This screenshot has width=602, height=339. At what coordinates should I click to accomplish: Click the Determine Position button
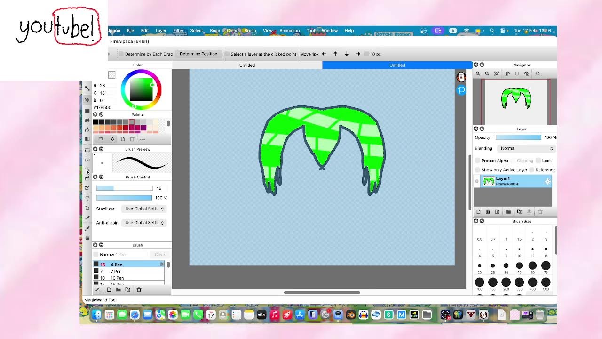pos(198,54)
